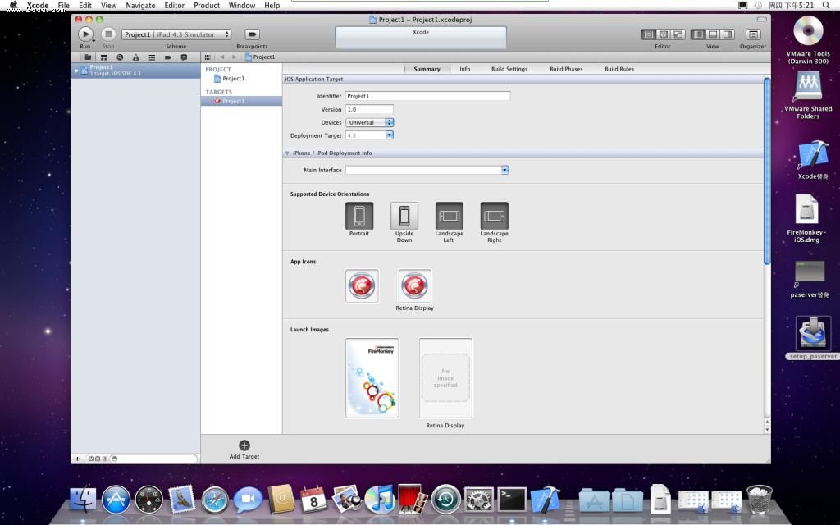Click the FireMonkey launch image
840x525 pixels.
click(372, 377)
